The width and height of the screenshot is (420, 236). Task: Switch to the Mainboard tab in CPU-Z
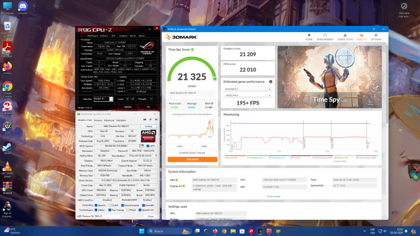(92, 35)
